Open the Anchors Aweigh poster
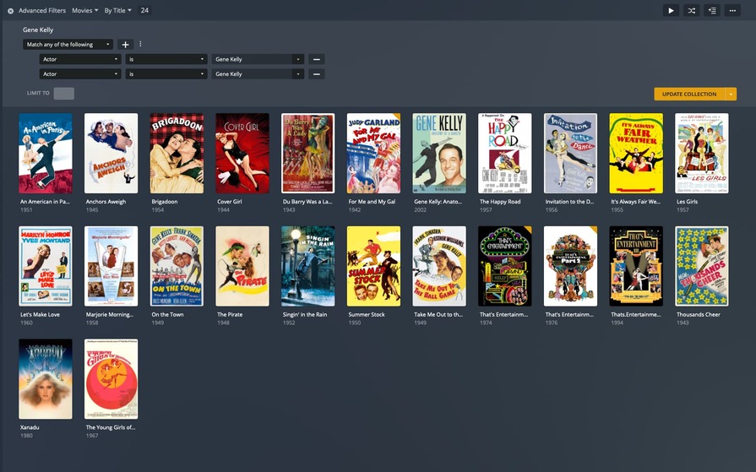Viewport: 756px width, 472px height. tap(111, 154)
